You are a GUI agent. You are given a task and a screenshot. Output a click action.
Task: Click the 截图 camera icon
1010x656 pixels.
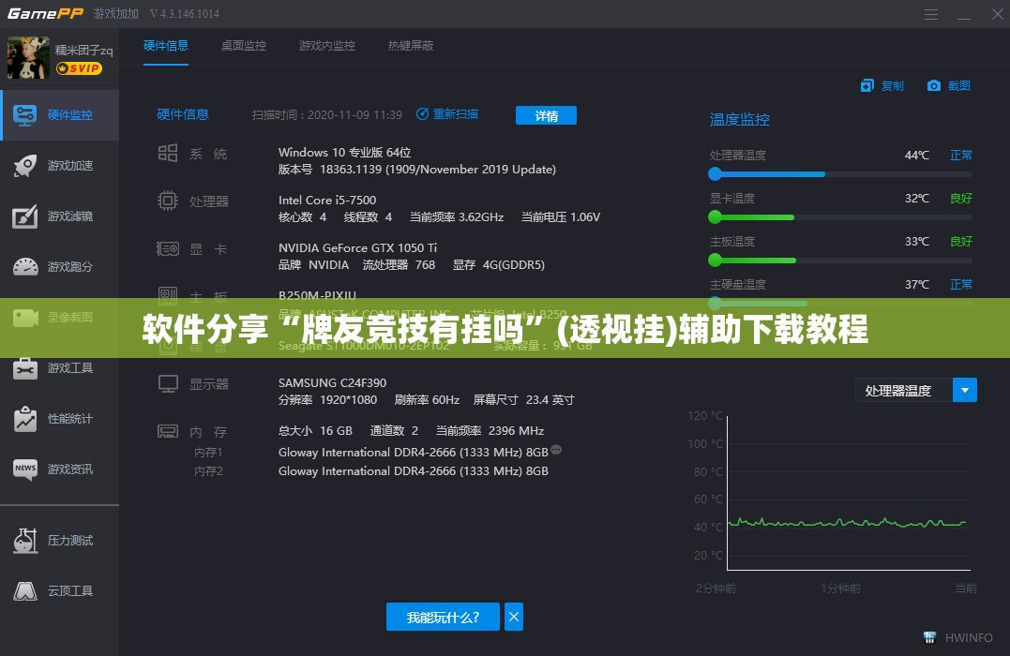pyautogui.click(x=933, y=85)
